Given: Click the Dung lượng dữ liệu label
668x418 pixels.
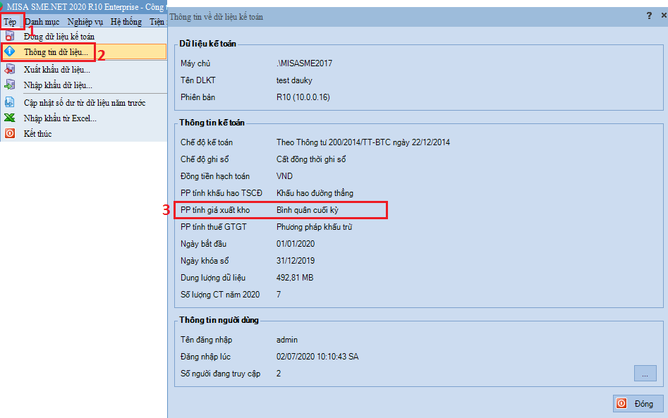Looking at the screenshot, I should point(213,278).
